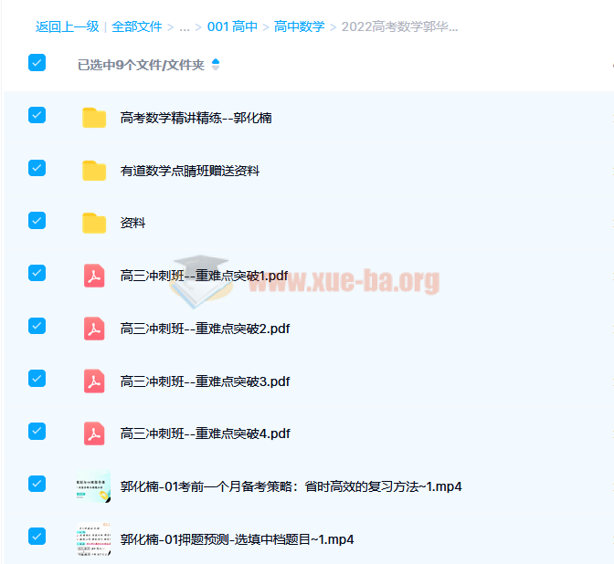The image size is (614, 564).
Task: Open video thumbnail for 押题预测-选填中档题目 mp4
Action: (x=94, y=538)
